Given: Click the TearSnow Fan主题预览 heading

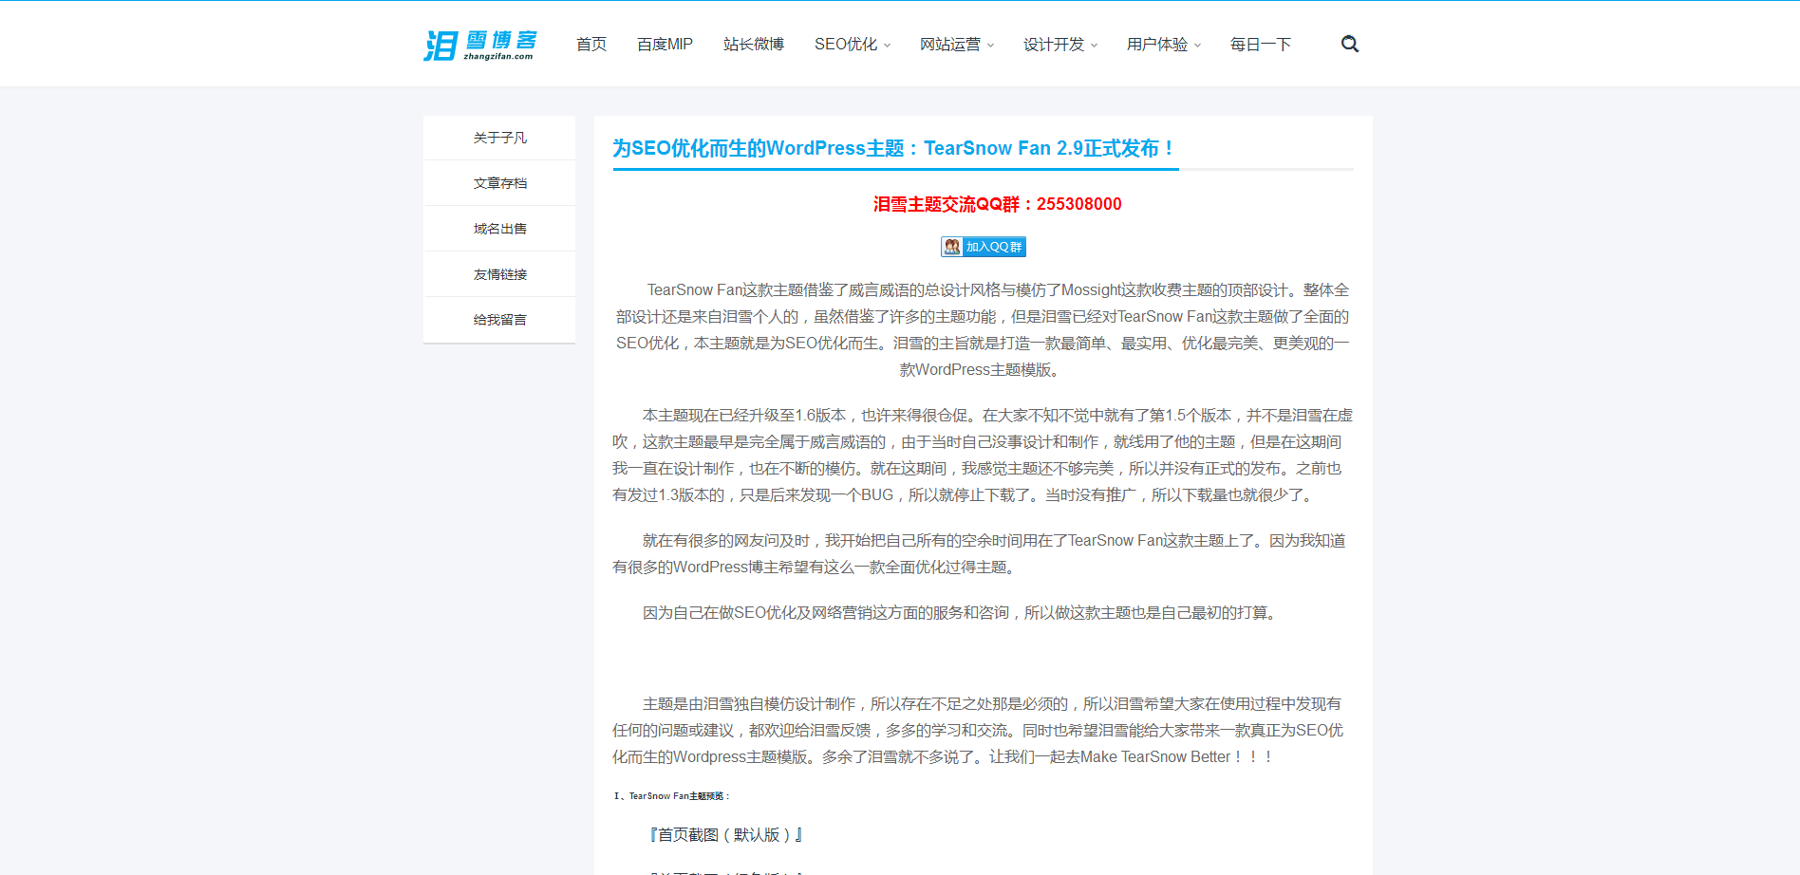Looking at the screenshot, I should 671,796.
